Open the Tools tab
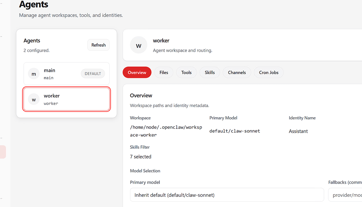The image size is (362, 207). (x=186, y=73)
